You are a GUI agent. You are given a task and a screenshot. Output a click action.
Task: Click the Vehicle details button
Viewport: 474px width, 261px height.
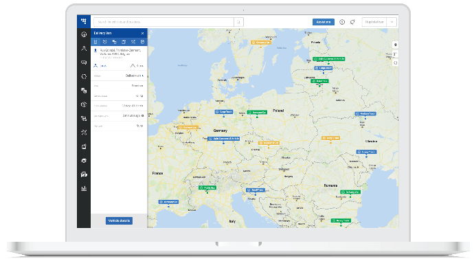(x=119, y=221)
